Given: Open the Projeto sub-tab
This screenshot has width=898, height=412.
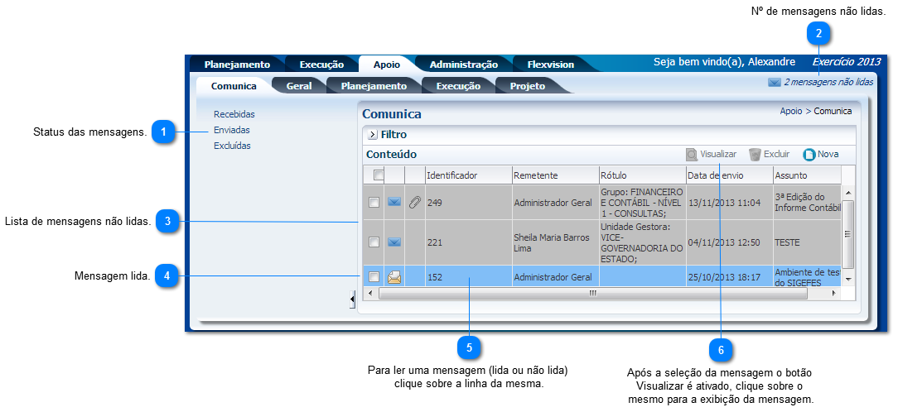Looking at the screenshot, I should pyautogui.click(x=527, y=86).
